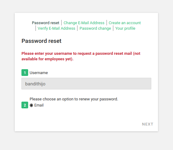Click the Password reset heading

41,41
